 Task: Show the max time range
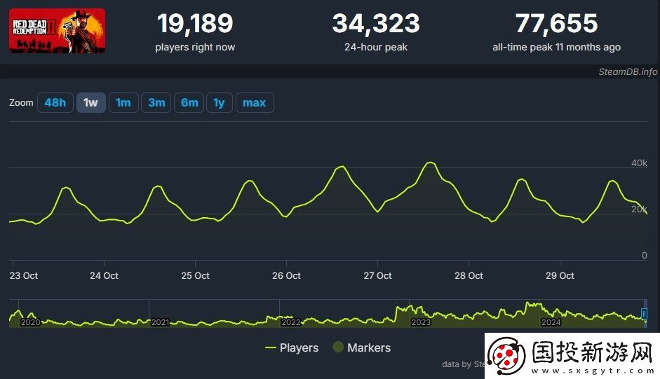coord(254,103)
